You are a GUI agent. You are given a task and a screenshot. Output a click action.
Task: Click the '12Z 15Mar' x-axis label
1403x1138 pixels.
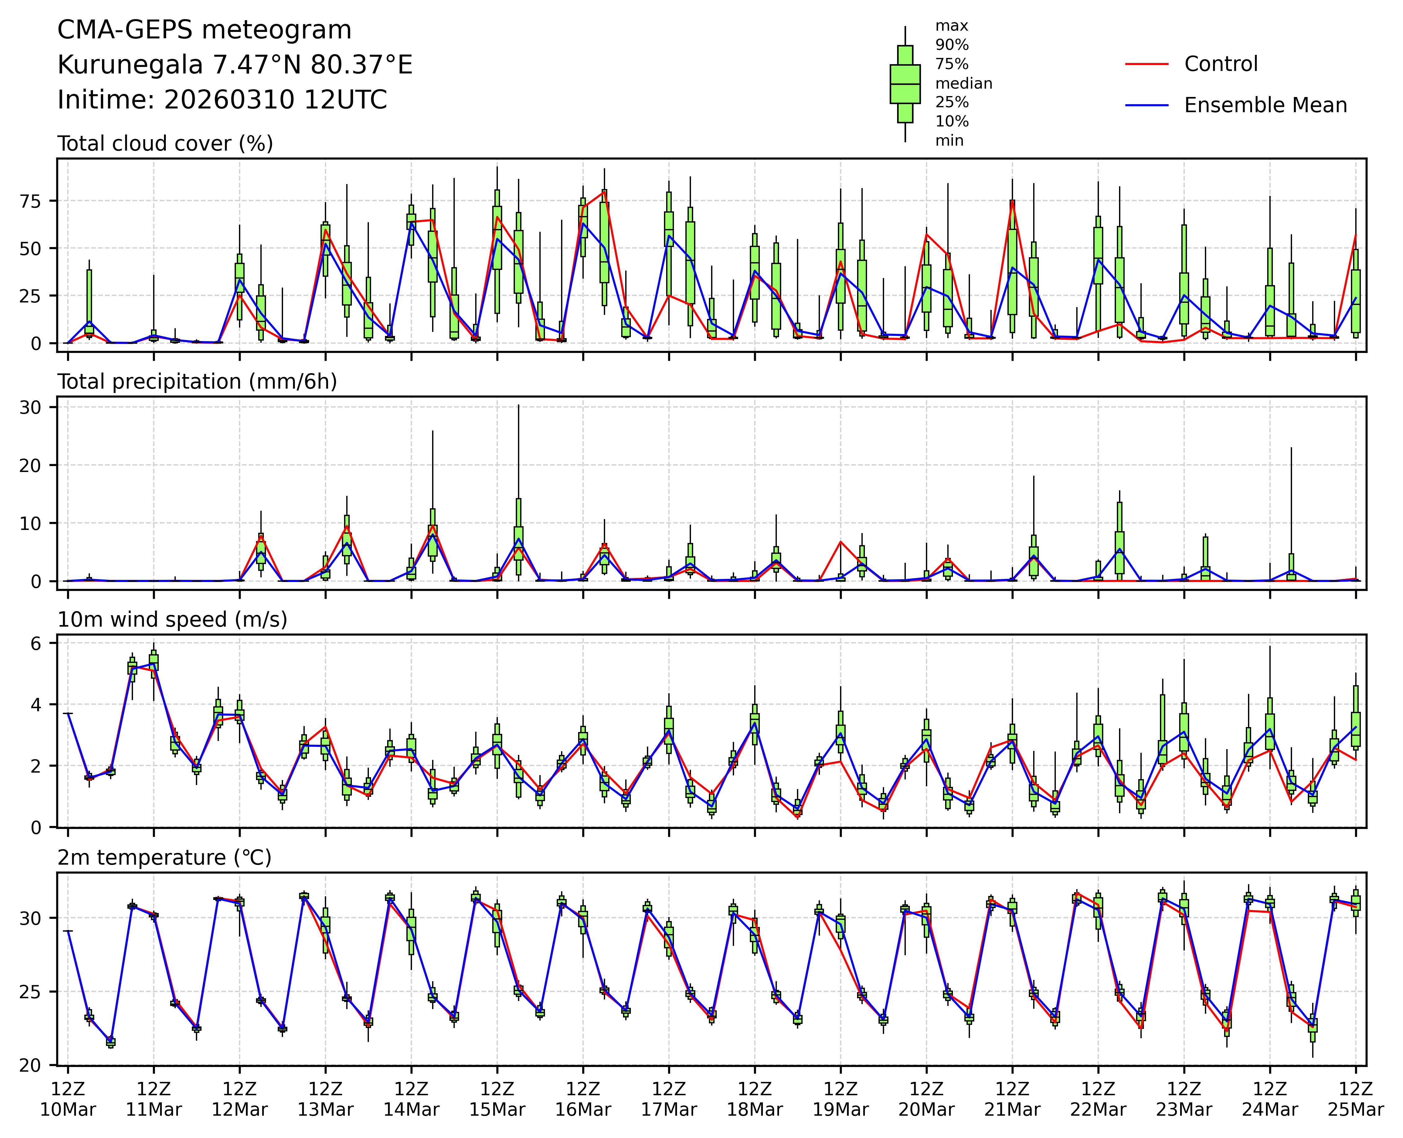(x=497, y=1099)
